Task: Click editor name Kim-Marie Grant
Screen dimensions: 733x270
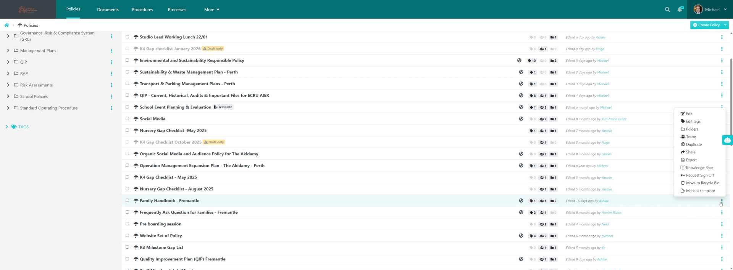Action: (614, 119)
